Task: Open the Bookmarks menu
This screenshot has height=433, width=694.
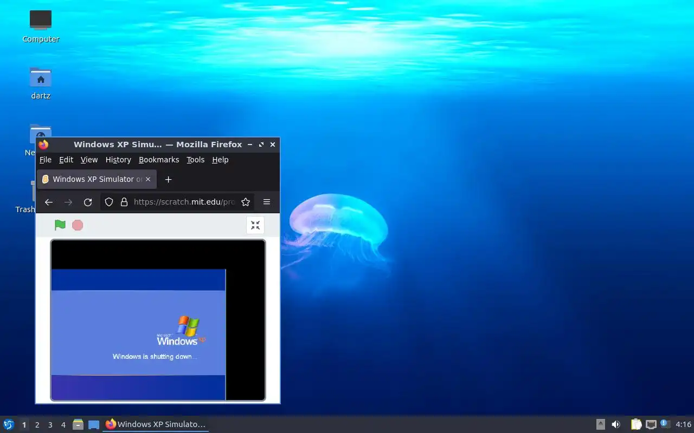Action: pyautogui.click(x=159, y=160)
